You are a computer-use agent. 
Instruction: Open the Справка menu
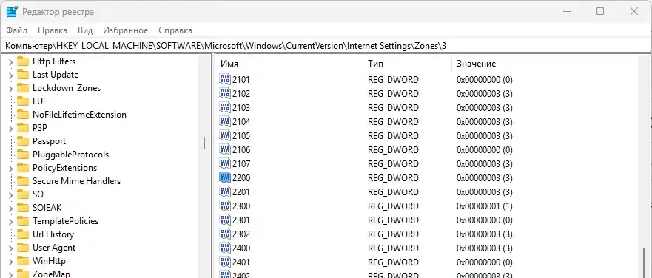click(x=175, y=30)
